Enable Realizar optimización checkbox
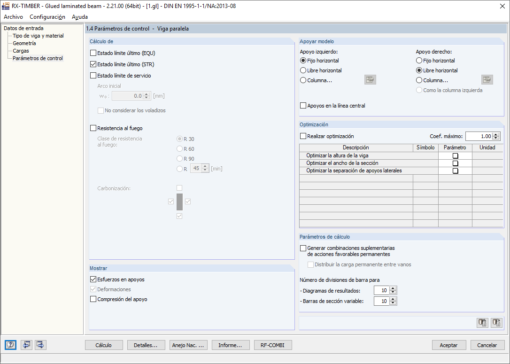The height and width of the screenshot is (364, 510). (303, 136)
